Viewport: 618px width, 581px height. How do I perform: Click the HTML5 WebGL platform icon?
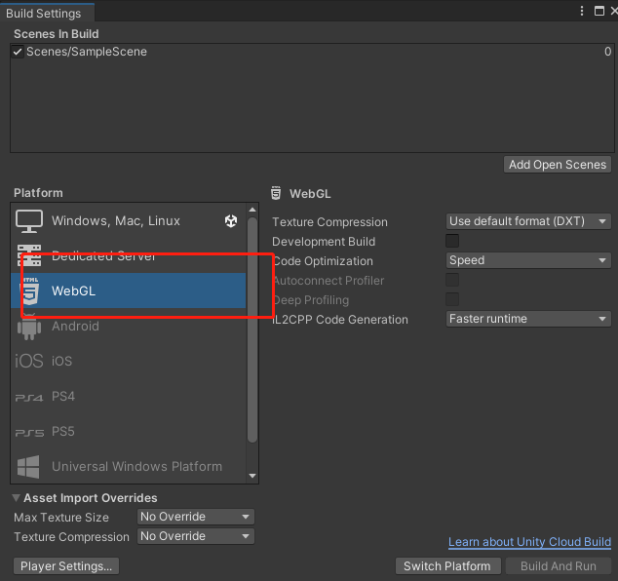[x=30, y=290]
